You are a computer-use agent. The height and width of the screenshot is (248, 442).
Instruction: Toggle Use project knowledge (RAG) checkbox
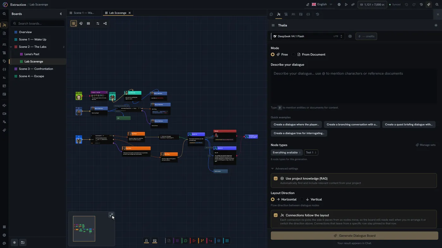276,178
